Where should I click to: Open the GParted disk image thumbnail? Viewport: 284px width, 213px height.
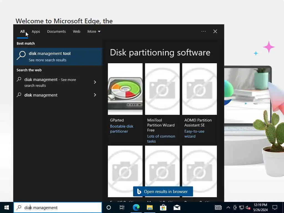click(125, 89)
